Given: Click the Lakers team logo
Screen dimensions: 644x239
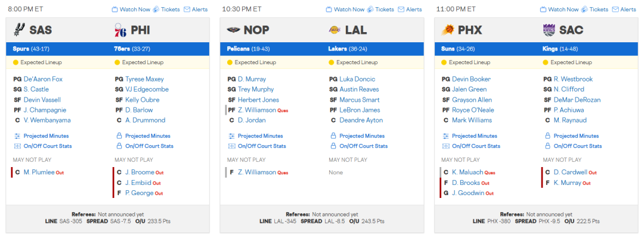Looking at the screenshot, I should (336, 30).
